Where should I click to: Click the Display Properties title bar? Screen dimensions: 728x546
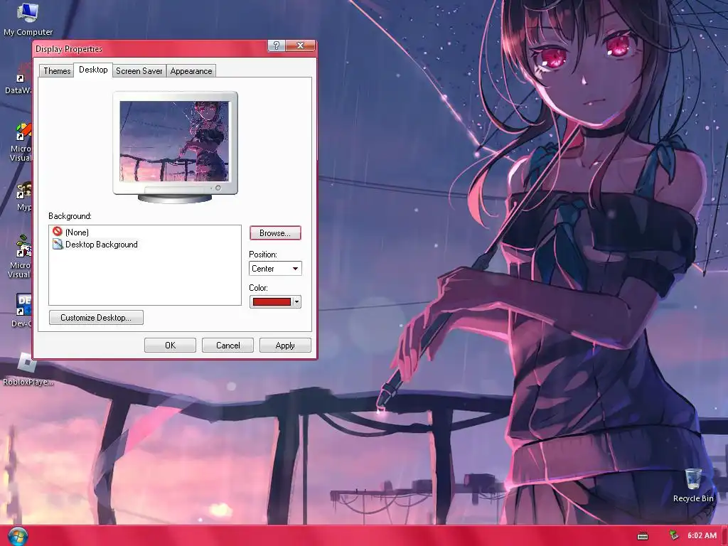click(x=151, y=49)
